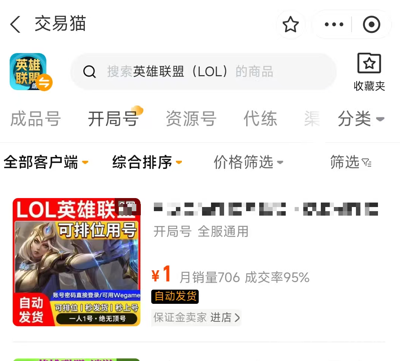Image resolution: width=400 pixels, height=361 pixels.
Task: Select the 成品号 tab
Action: pyautogui.click(x=35, y=119)
